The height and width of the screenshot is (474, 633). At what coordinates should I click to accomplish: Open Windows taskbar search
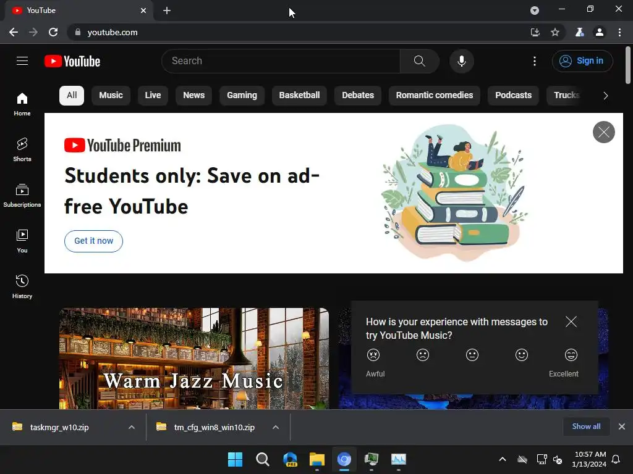(x=262, y=459)
